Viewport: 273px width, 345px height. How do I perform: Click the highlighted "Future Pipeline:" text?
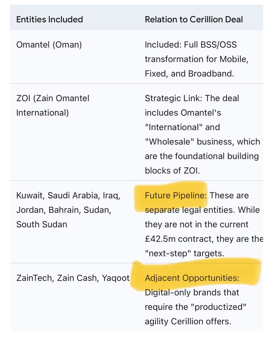pyautogui.click(x=176, y=195)
